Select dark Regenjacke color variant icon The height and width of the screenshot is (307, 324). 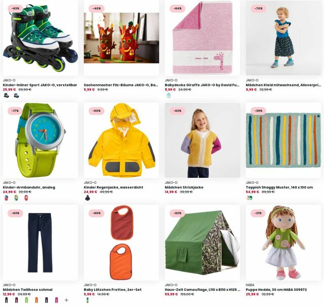tap(88, 198)
